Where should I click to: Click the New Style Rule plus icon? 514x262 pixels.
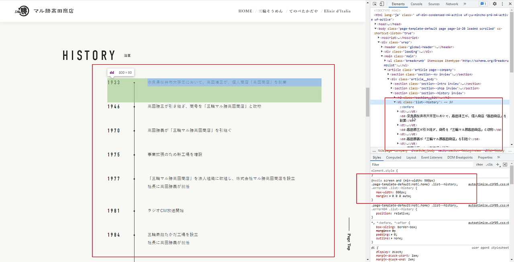(x=498, y=165)
